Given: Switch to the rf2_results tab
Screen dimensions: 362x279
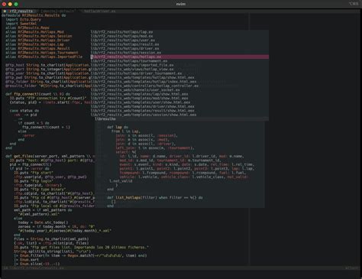Looking at the screenshot, I should coord(21,11).
